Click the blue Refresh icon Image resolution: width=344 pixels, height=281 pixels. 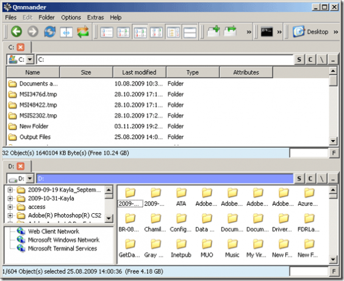point(50,32)
